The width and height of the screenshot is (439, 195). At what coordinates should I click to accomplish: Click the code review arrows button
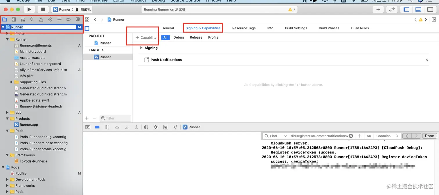(x=392, y=10)
